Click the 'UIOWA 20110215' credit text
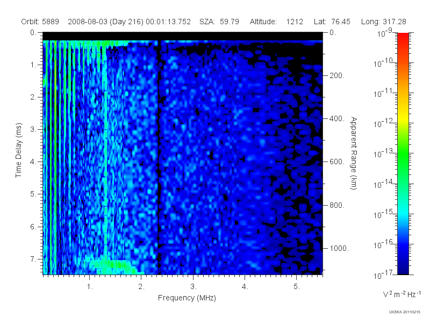This screenshot has width=430, height=323. [405, 312]
